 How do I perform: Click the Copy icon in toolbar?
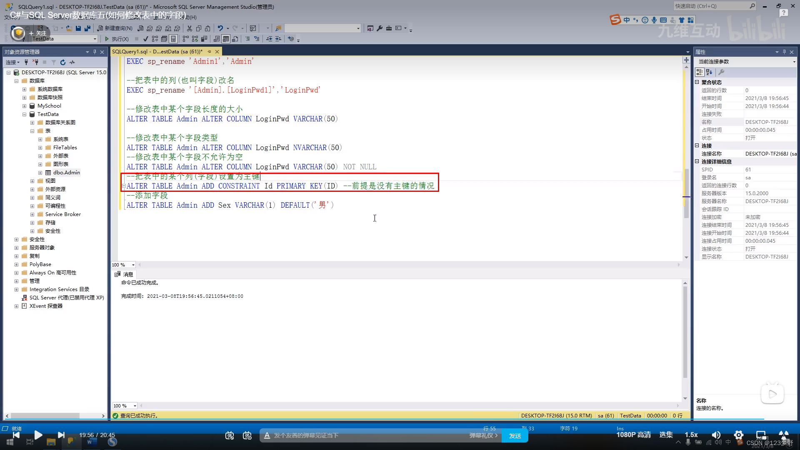click(199, 28)
